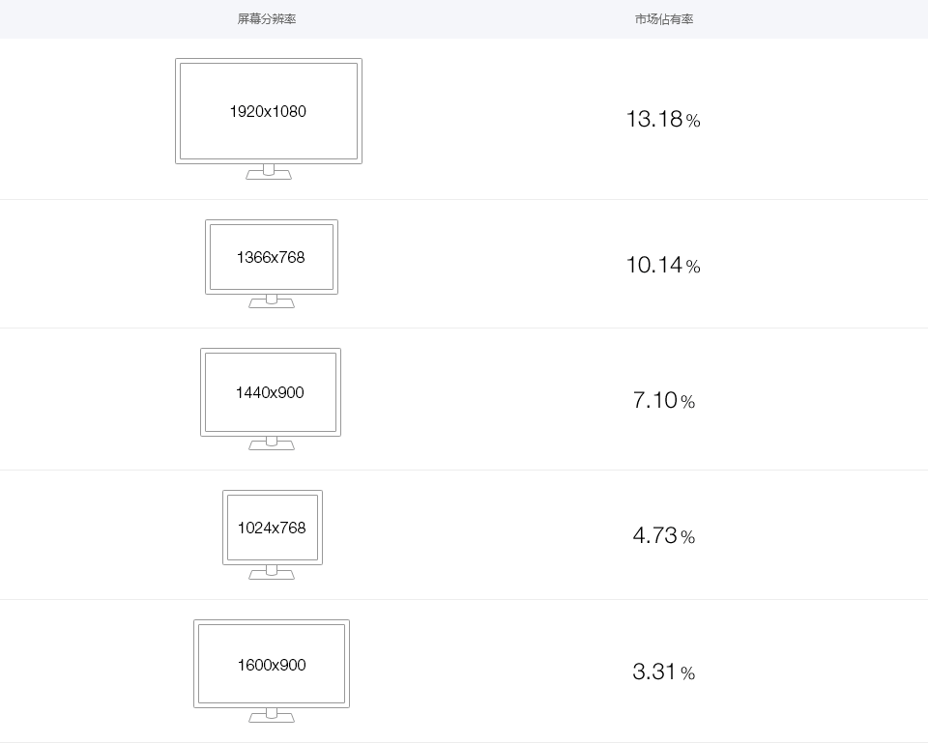Viewport: 928px width, 743px height.
Task: Click the 1440x900 resolution label text
Action: coord(270,393)
